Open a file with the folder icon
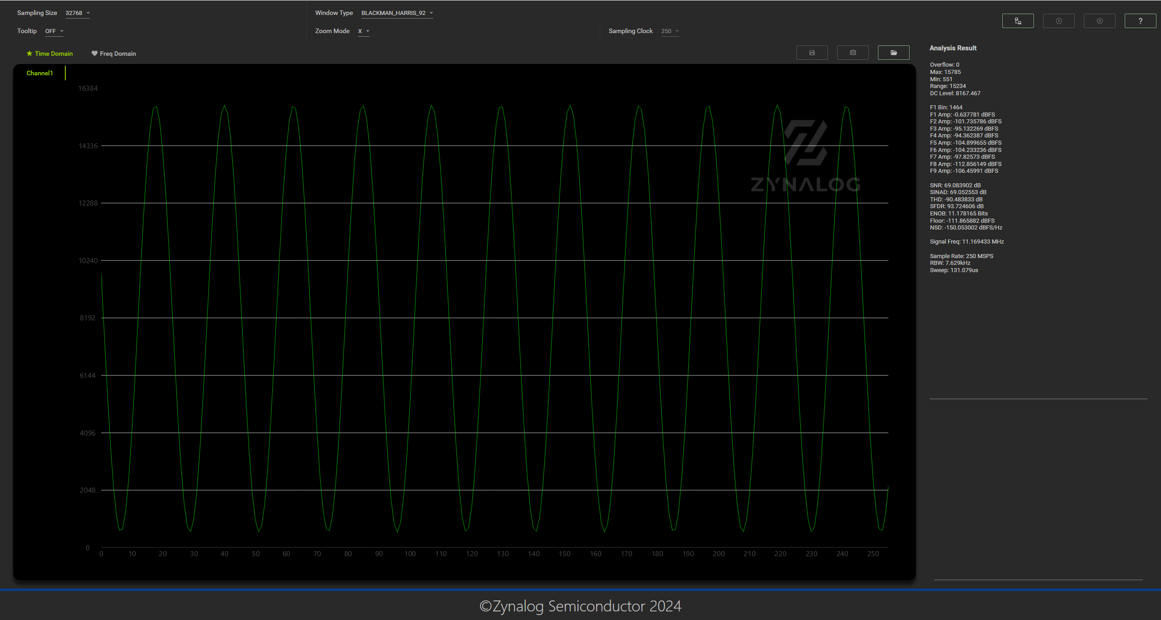 click(x=893, y=53)
